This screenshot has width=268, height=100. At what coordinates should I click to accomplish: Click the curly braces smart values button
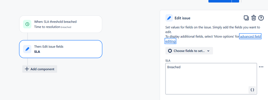[x=252, y=90]
